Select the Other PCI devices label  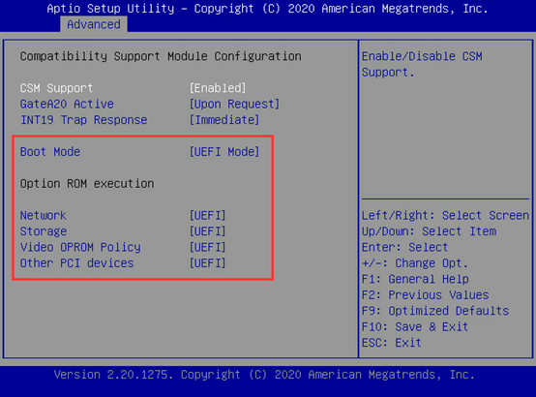coord(76,263)
